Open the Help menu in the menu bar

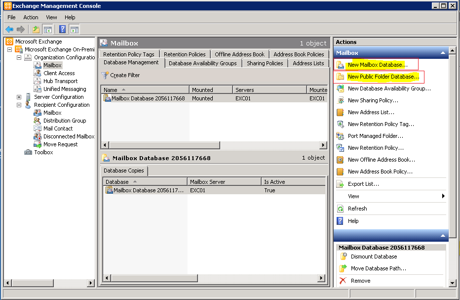(x=70, y=17)
